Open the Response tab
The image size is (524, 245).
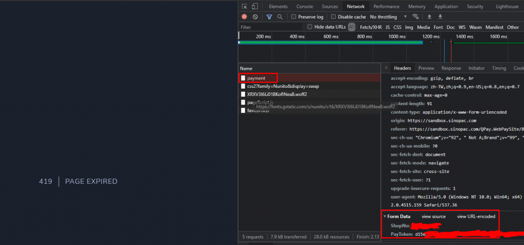(451, 68)
